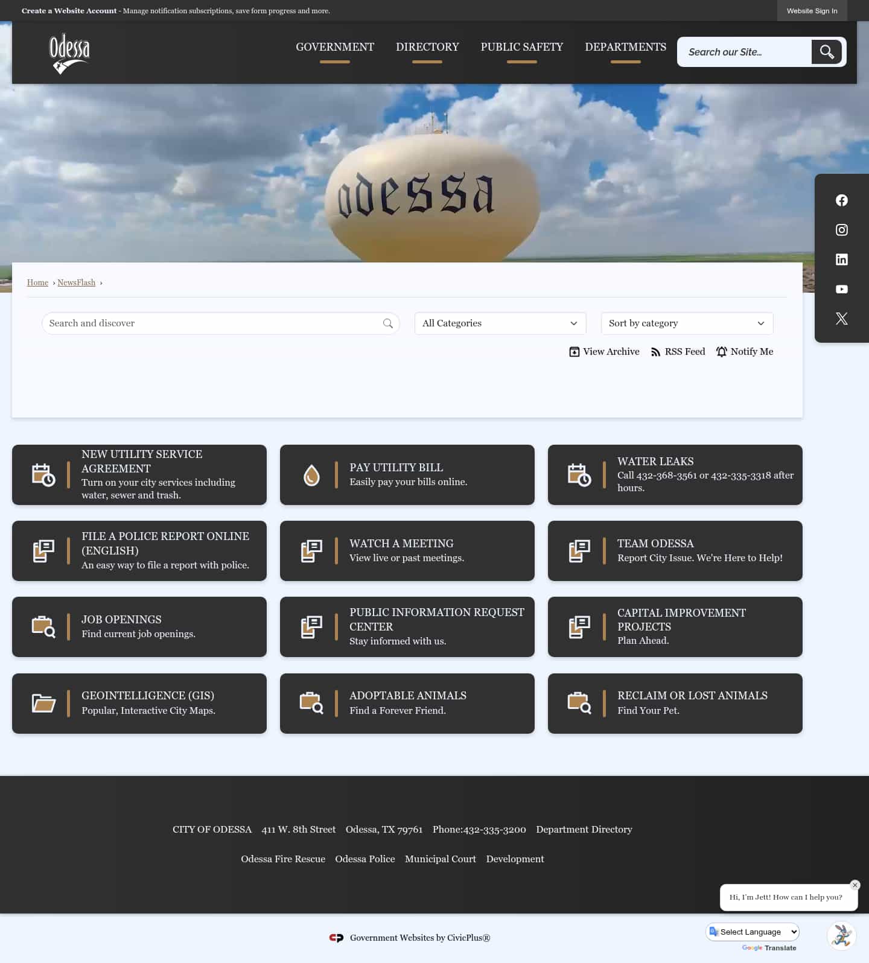Open the All Categories dropdown
This screenshot has width=869, height=963.
tap(500, 323)
